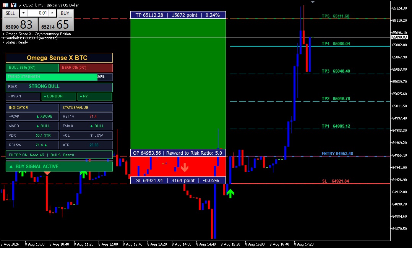The image size is (412, 275).
Task: Click the VOL LOW cell
Action: [x=86, y=136]
